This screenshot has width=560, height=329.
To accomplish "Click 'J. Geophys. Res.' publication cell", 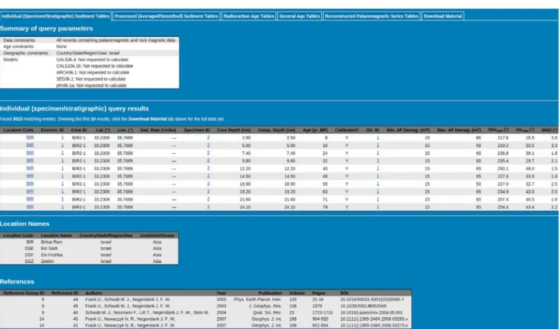I will (x=266, y=305).
